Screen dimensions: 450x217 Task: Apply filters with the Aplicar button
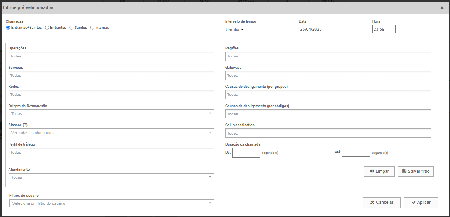pos(420,202)
